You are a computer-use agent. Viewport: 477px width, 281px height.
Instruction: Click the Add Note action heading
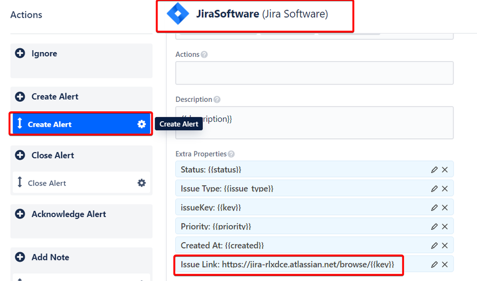(51, 257)
